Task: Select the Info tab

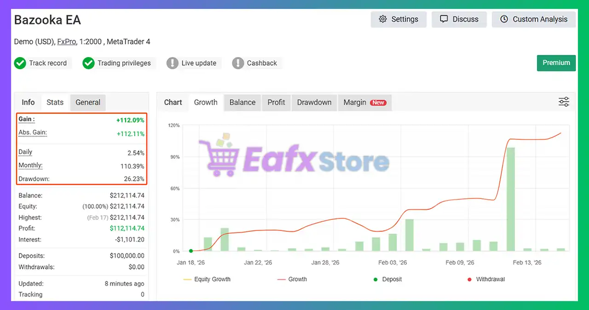Action: click(28, 102)
